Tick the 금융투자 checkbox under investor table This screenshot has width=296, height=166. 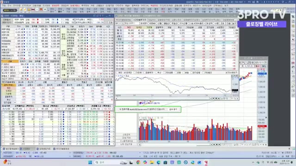point(144,72)
